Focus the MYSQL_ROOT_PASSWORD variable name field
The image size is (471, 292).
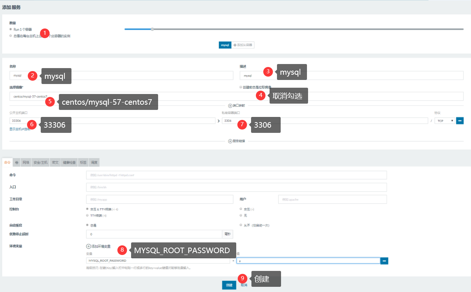point(158,261)
